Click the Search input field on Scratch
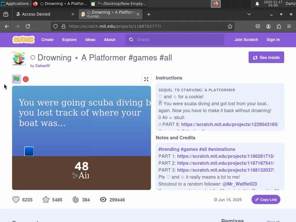Viewport: 296px width, 222px height. point(175,40)
